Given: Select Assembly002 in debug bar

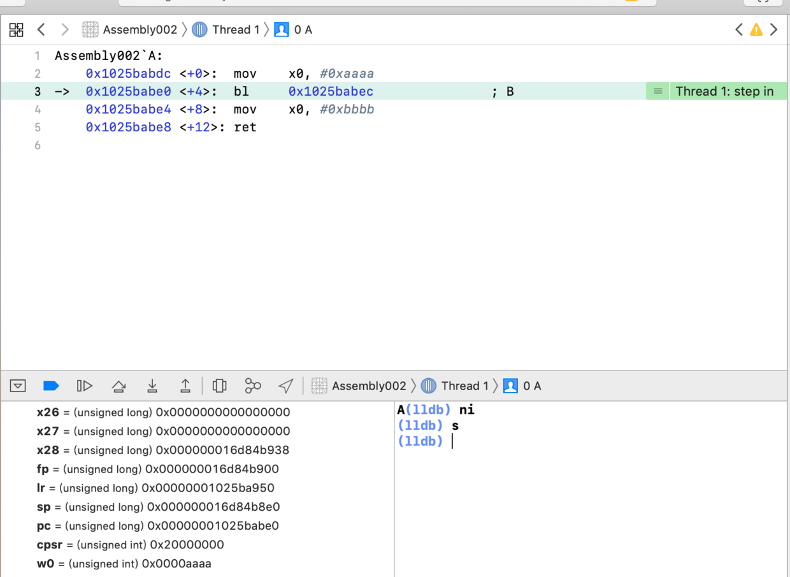Looking at the screenshot, I should point(359,386).
